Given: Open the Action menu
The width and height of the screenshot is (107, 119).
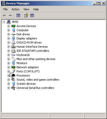Looking at the screenshot, I should 15,9.
